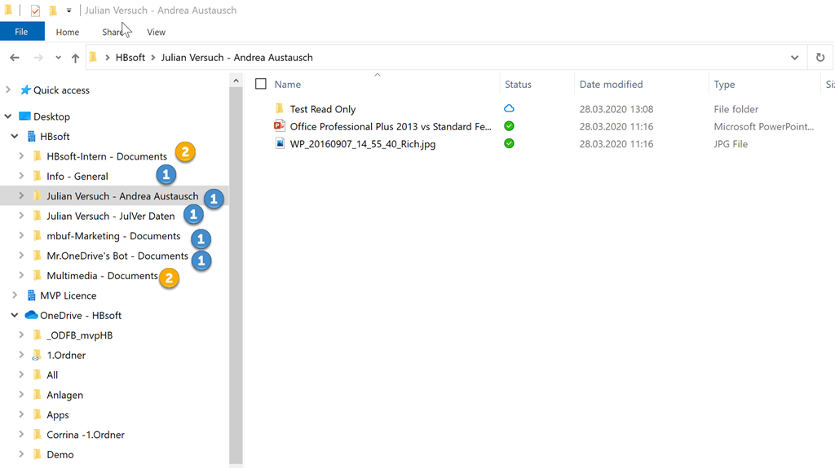Click the OneDrive - HBsoft cloud icon
The width and height of the screenshot is (835, 468).
(31, 315)
